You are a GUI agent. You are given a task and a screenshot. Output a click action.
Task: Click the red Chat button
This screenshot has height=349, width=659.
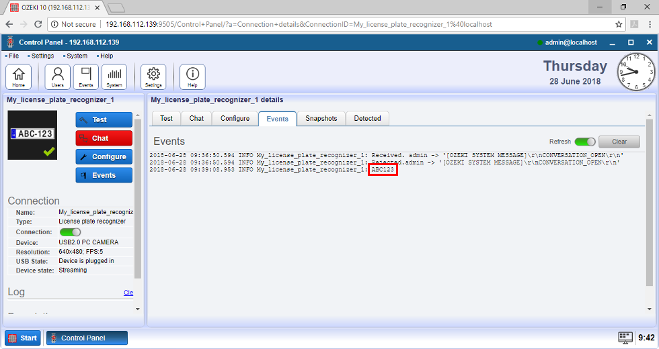point(104,138)
